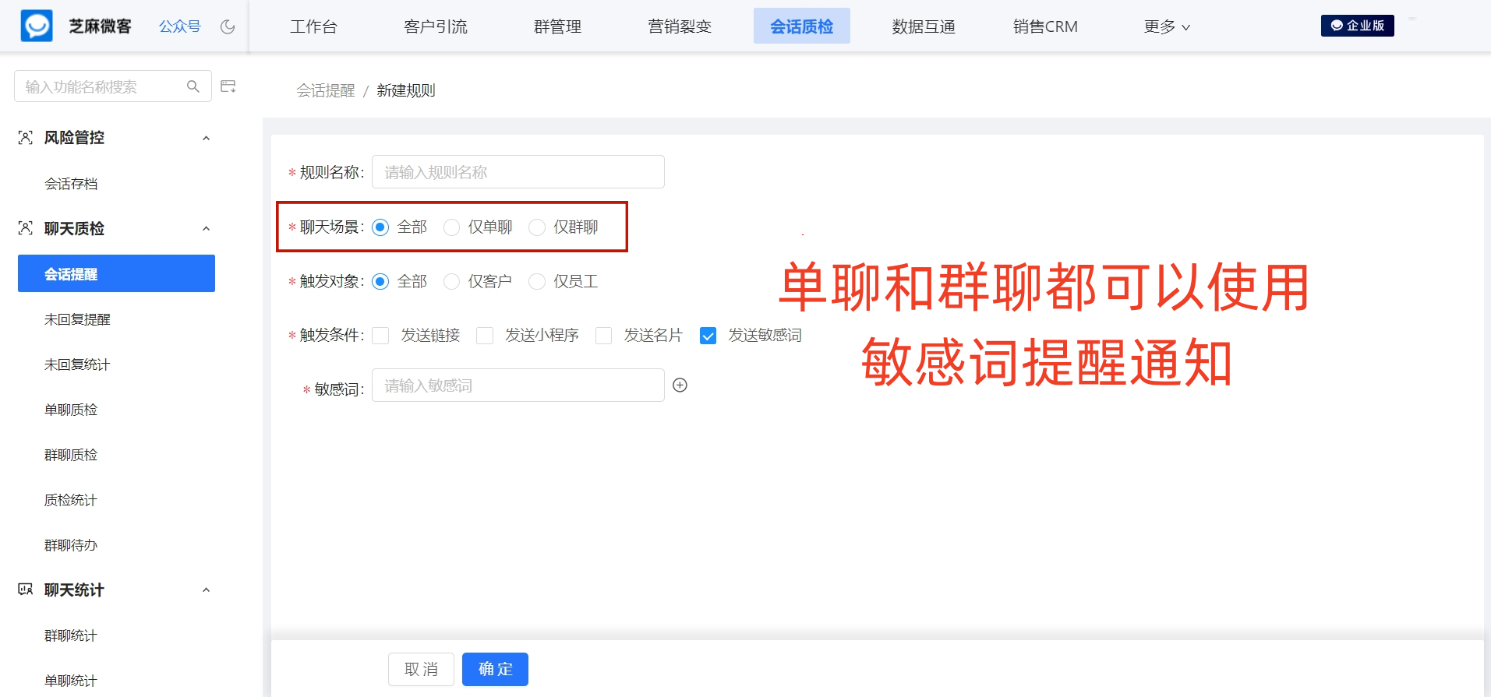Click the 确定 button
Image resolution: width=1491 pixels, height=697 pixels.
coord(495,669)
